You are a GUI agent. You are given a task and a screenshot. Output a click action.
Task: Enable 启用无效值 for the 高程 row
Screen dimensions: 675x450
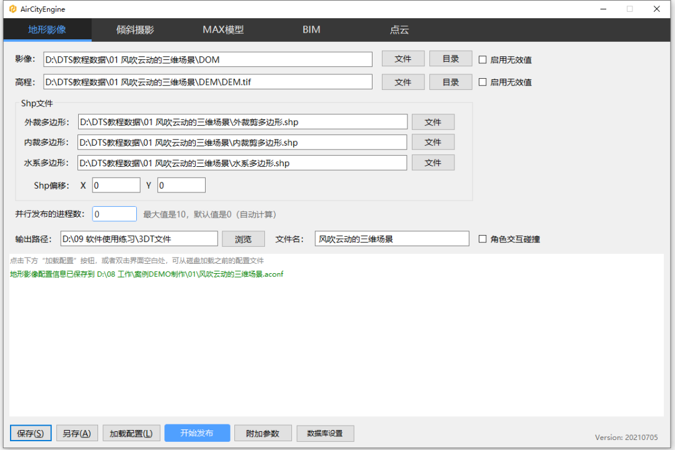(x=482, y=82)
